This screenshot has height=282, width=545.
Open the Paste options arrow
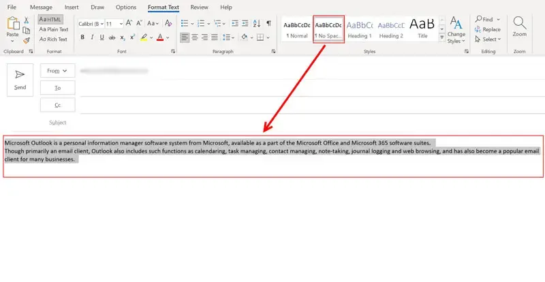pos(12,41)
